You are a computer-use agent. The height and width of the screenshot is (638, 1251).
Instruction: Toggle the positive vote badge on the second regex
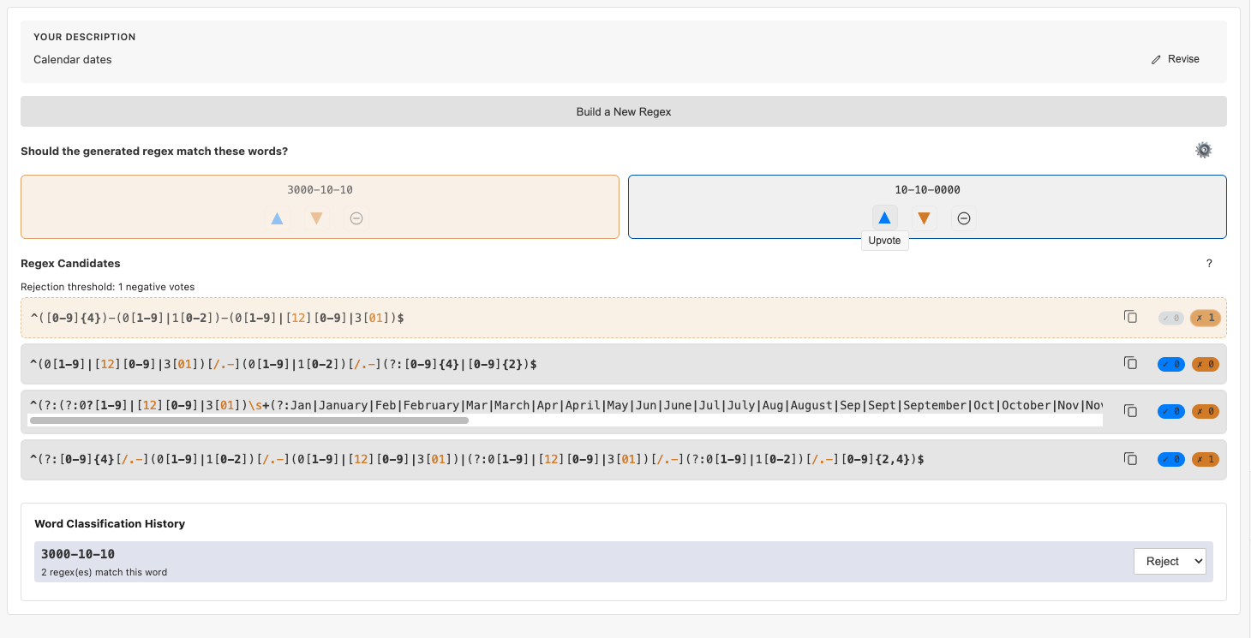click(1170, 363)
